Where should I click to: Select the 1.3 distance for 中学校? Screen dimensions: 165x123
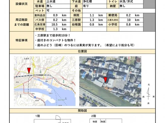point(55,29)
